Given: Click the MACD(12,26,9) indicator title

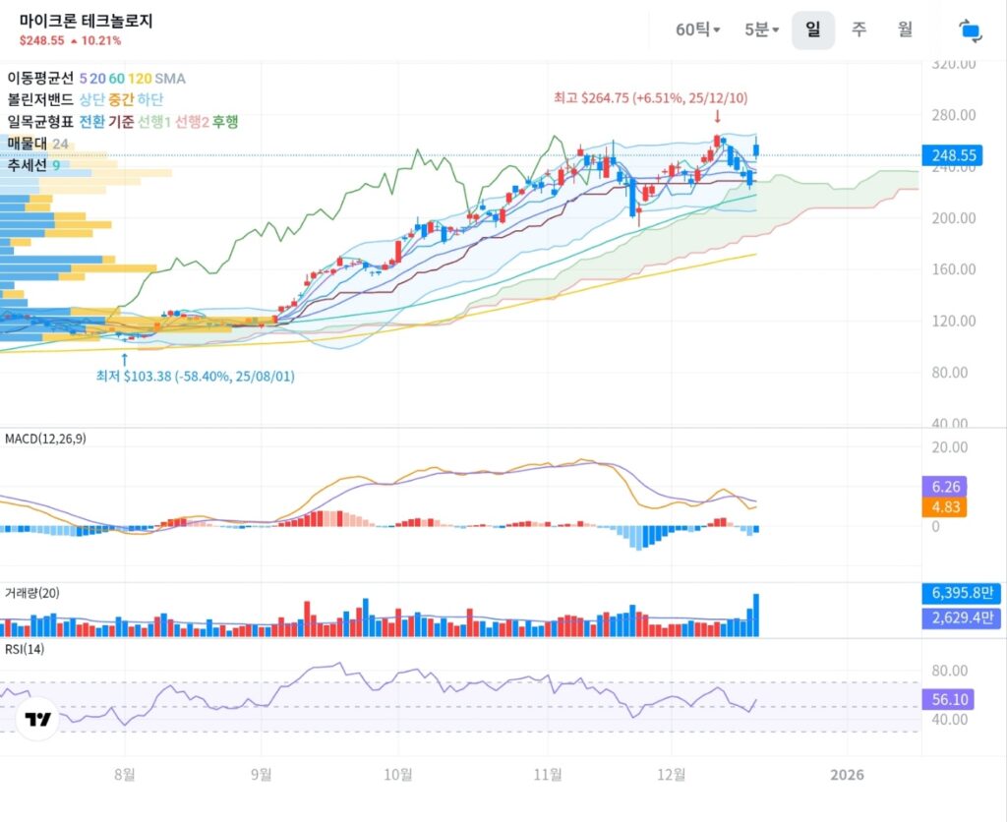Looking at the screenshot, I should [45, 439].
